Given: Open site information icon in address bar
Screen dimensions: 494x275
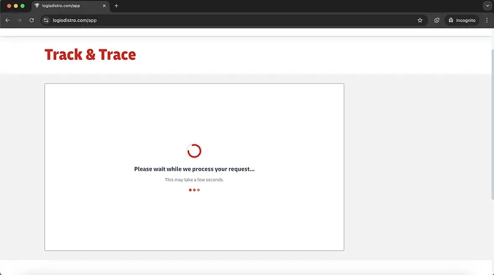Looking at the screenshot, I should (46, 20).
